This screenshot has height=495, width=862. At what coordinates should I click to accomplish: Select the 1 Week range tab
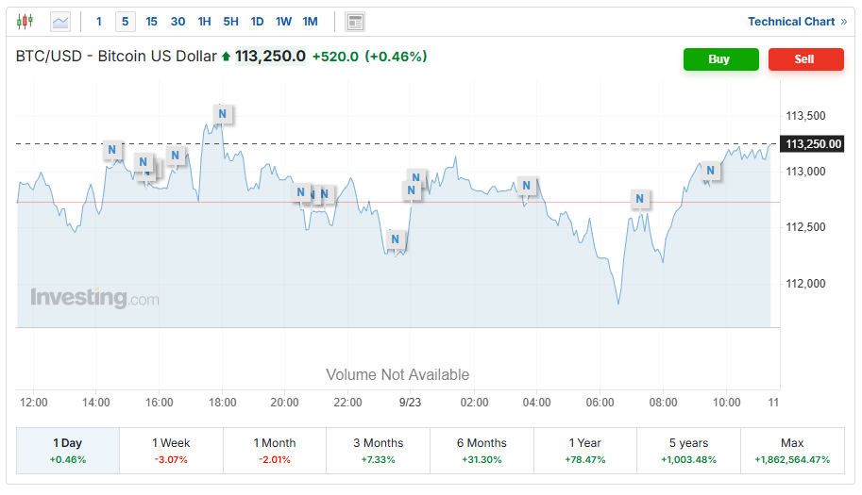tap(171, 450)
